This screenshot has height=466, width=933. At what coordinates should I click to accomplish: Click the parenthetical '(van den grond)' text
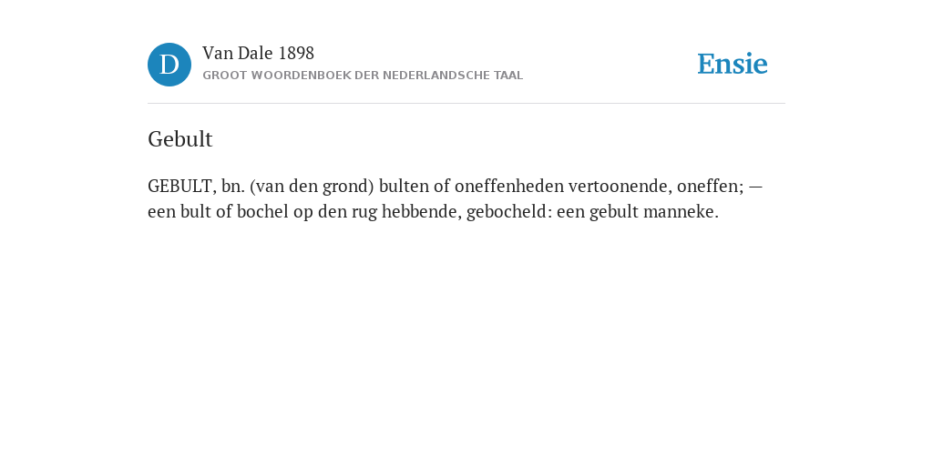312,187
